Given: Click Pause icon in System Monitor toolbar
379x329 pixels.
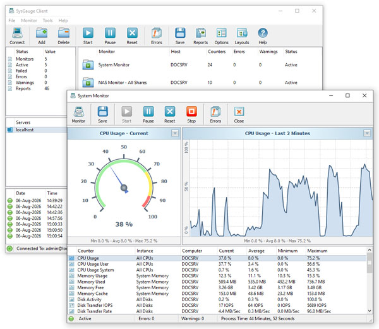Looking at the screenshot, I should pyautogui.click(x=148, y=112).
